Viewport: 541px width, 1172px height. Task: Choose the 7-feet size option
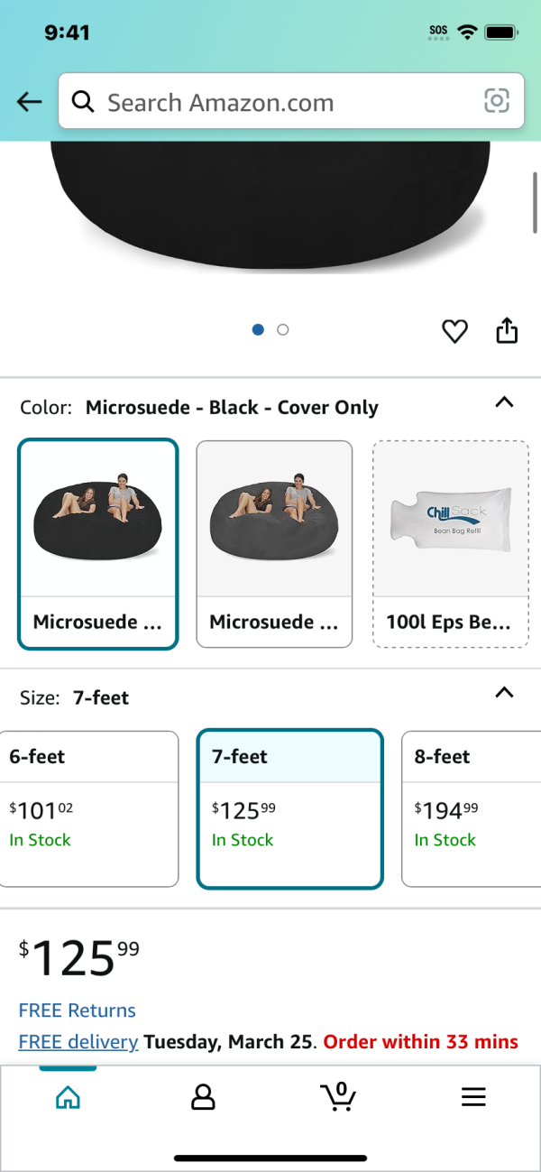click(289, 808)
